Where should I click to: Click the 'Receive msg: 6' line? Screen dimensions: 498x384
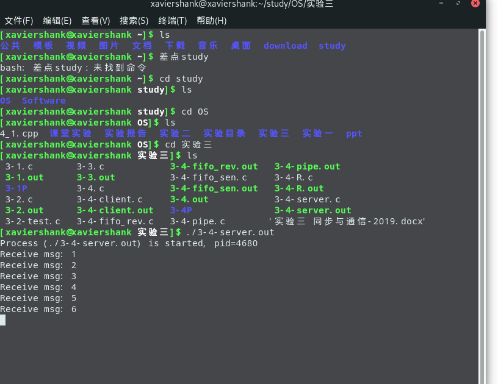pyautogui.click(x=38, y=309)
